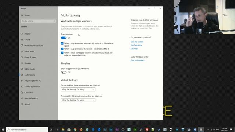
Task: Open the Alt+Tab shows windows dropdown
Action: pyautogui.click(x=78, y=100)
